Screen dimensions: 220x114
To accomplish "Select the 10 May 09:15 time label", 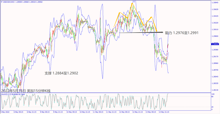I will [72, 112].
